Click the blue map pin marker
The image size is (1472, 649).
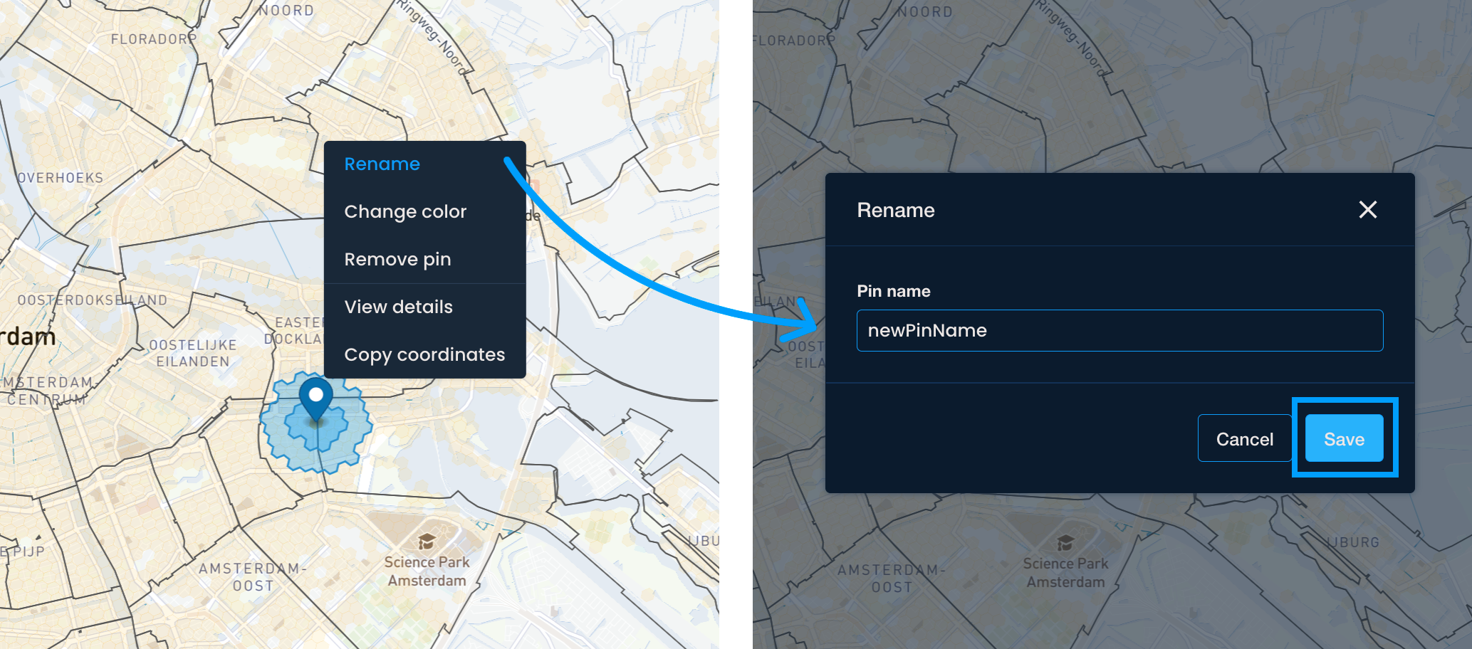pyautogui.click(x=315, y=399)
